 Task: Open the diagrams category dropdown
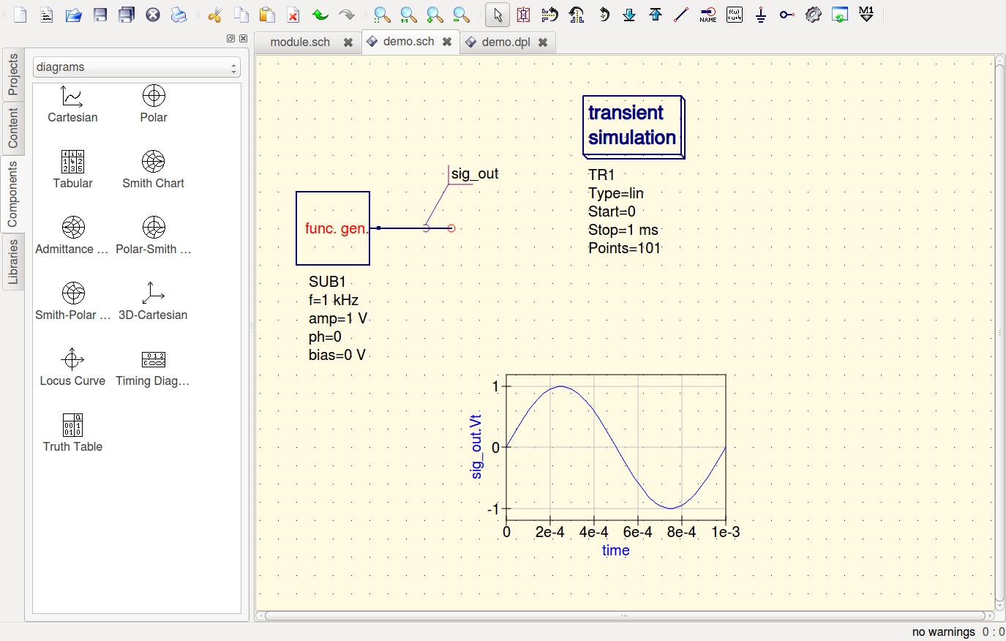pyautogui.click(x=137, y=67)
